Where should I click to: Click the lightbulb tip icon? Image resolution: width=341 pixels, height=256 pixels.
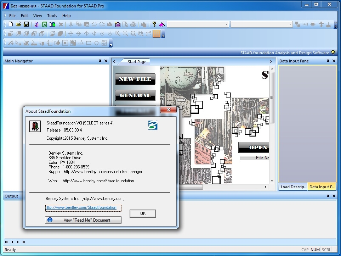333,52
